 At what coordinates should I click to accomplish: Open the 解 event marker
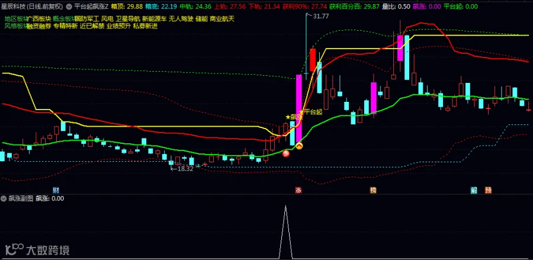(474, 190)
